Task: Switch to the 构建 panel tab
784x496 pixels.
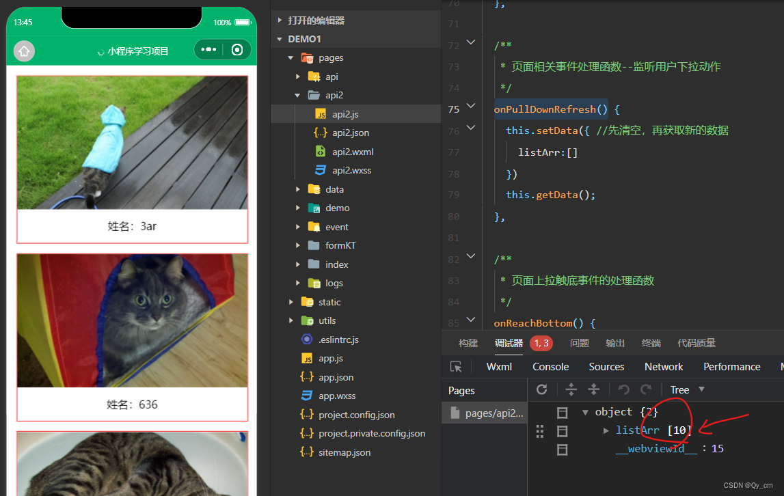Action: [468, 343]
